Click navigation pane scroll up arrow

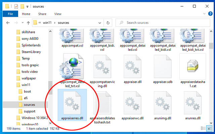pos(50,31)
